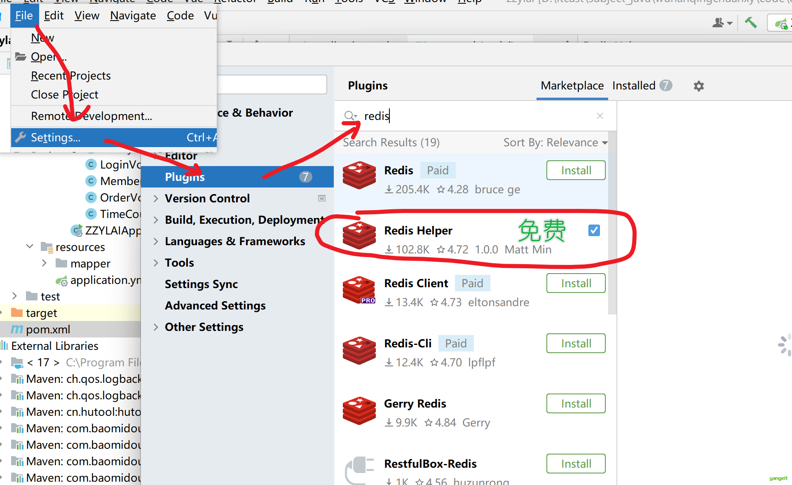Expand the test folder
This screenshot has width=792, height=485.
coord(14,296)
